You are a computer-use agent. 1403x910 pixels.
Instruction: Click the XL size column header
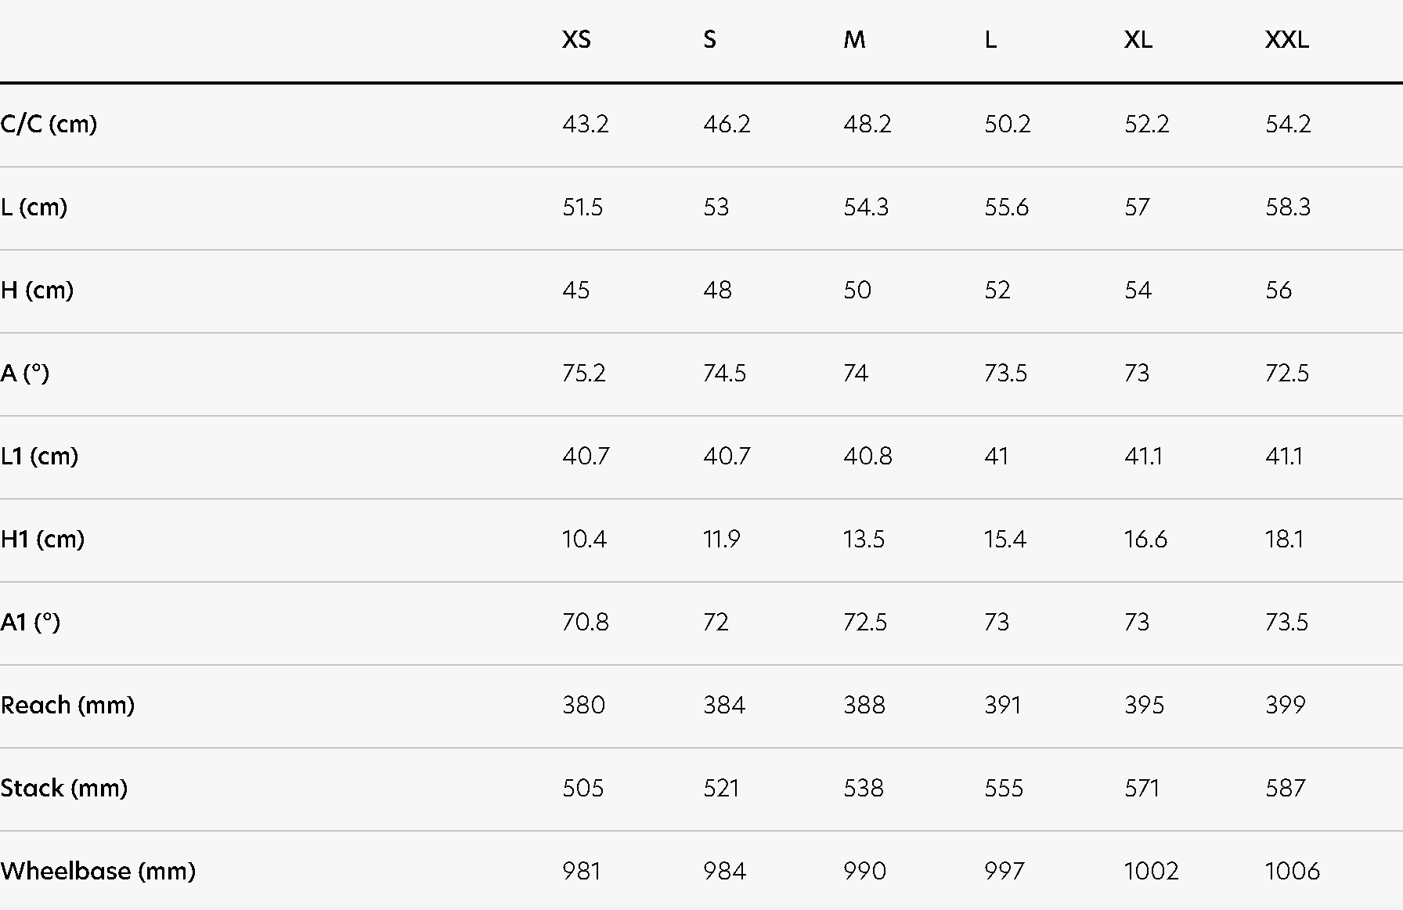point(1138,40)
